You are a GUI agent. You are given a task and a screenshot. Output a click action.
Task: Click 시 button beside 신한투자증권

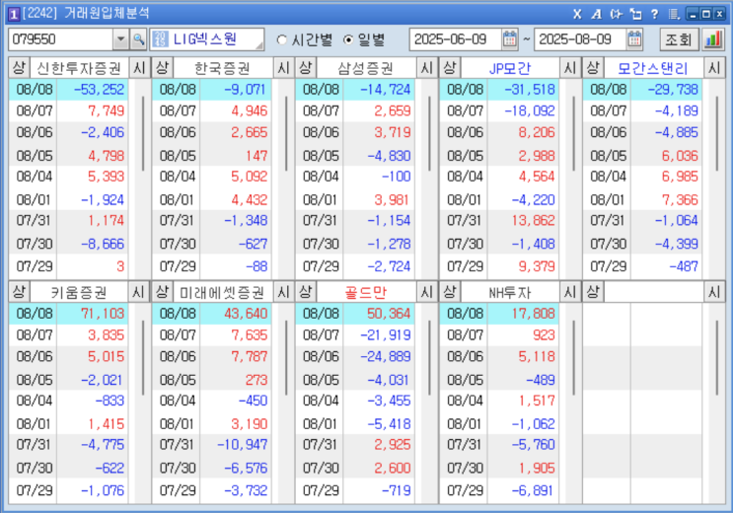click(139, 68)
